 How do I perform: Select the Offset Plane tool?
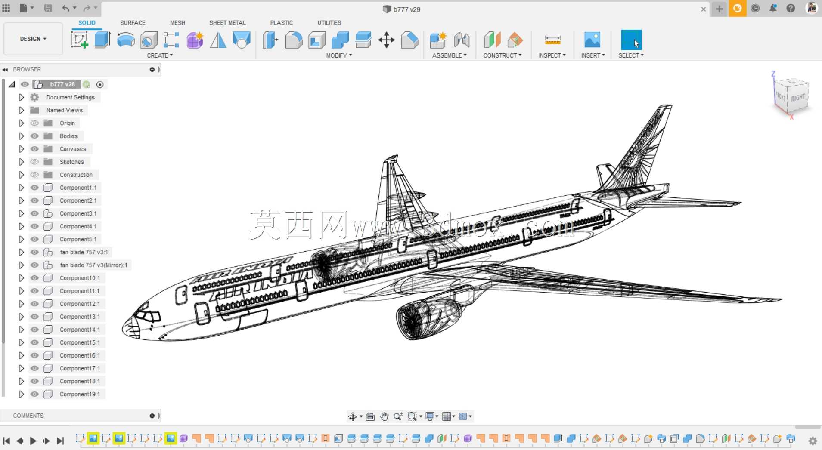point(492,40)
